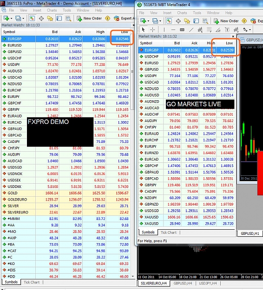
Task: Click New Order button in FxPro window
Action: (x=89, y=18)
